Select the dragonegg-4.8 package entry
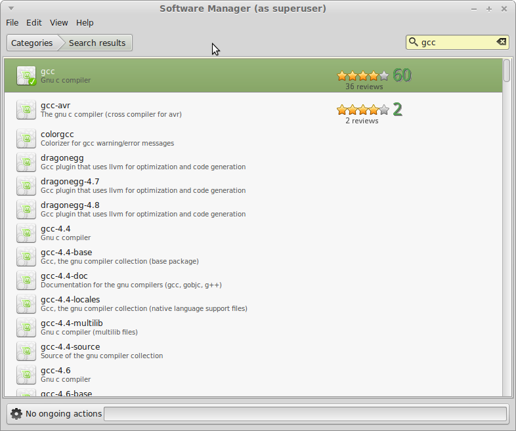This screenshot has width=516, height=431. (253, 209)
